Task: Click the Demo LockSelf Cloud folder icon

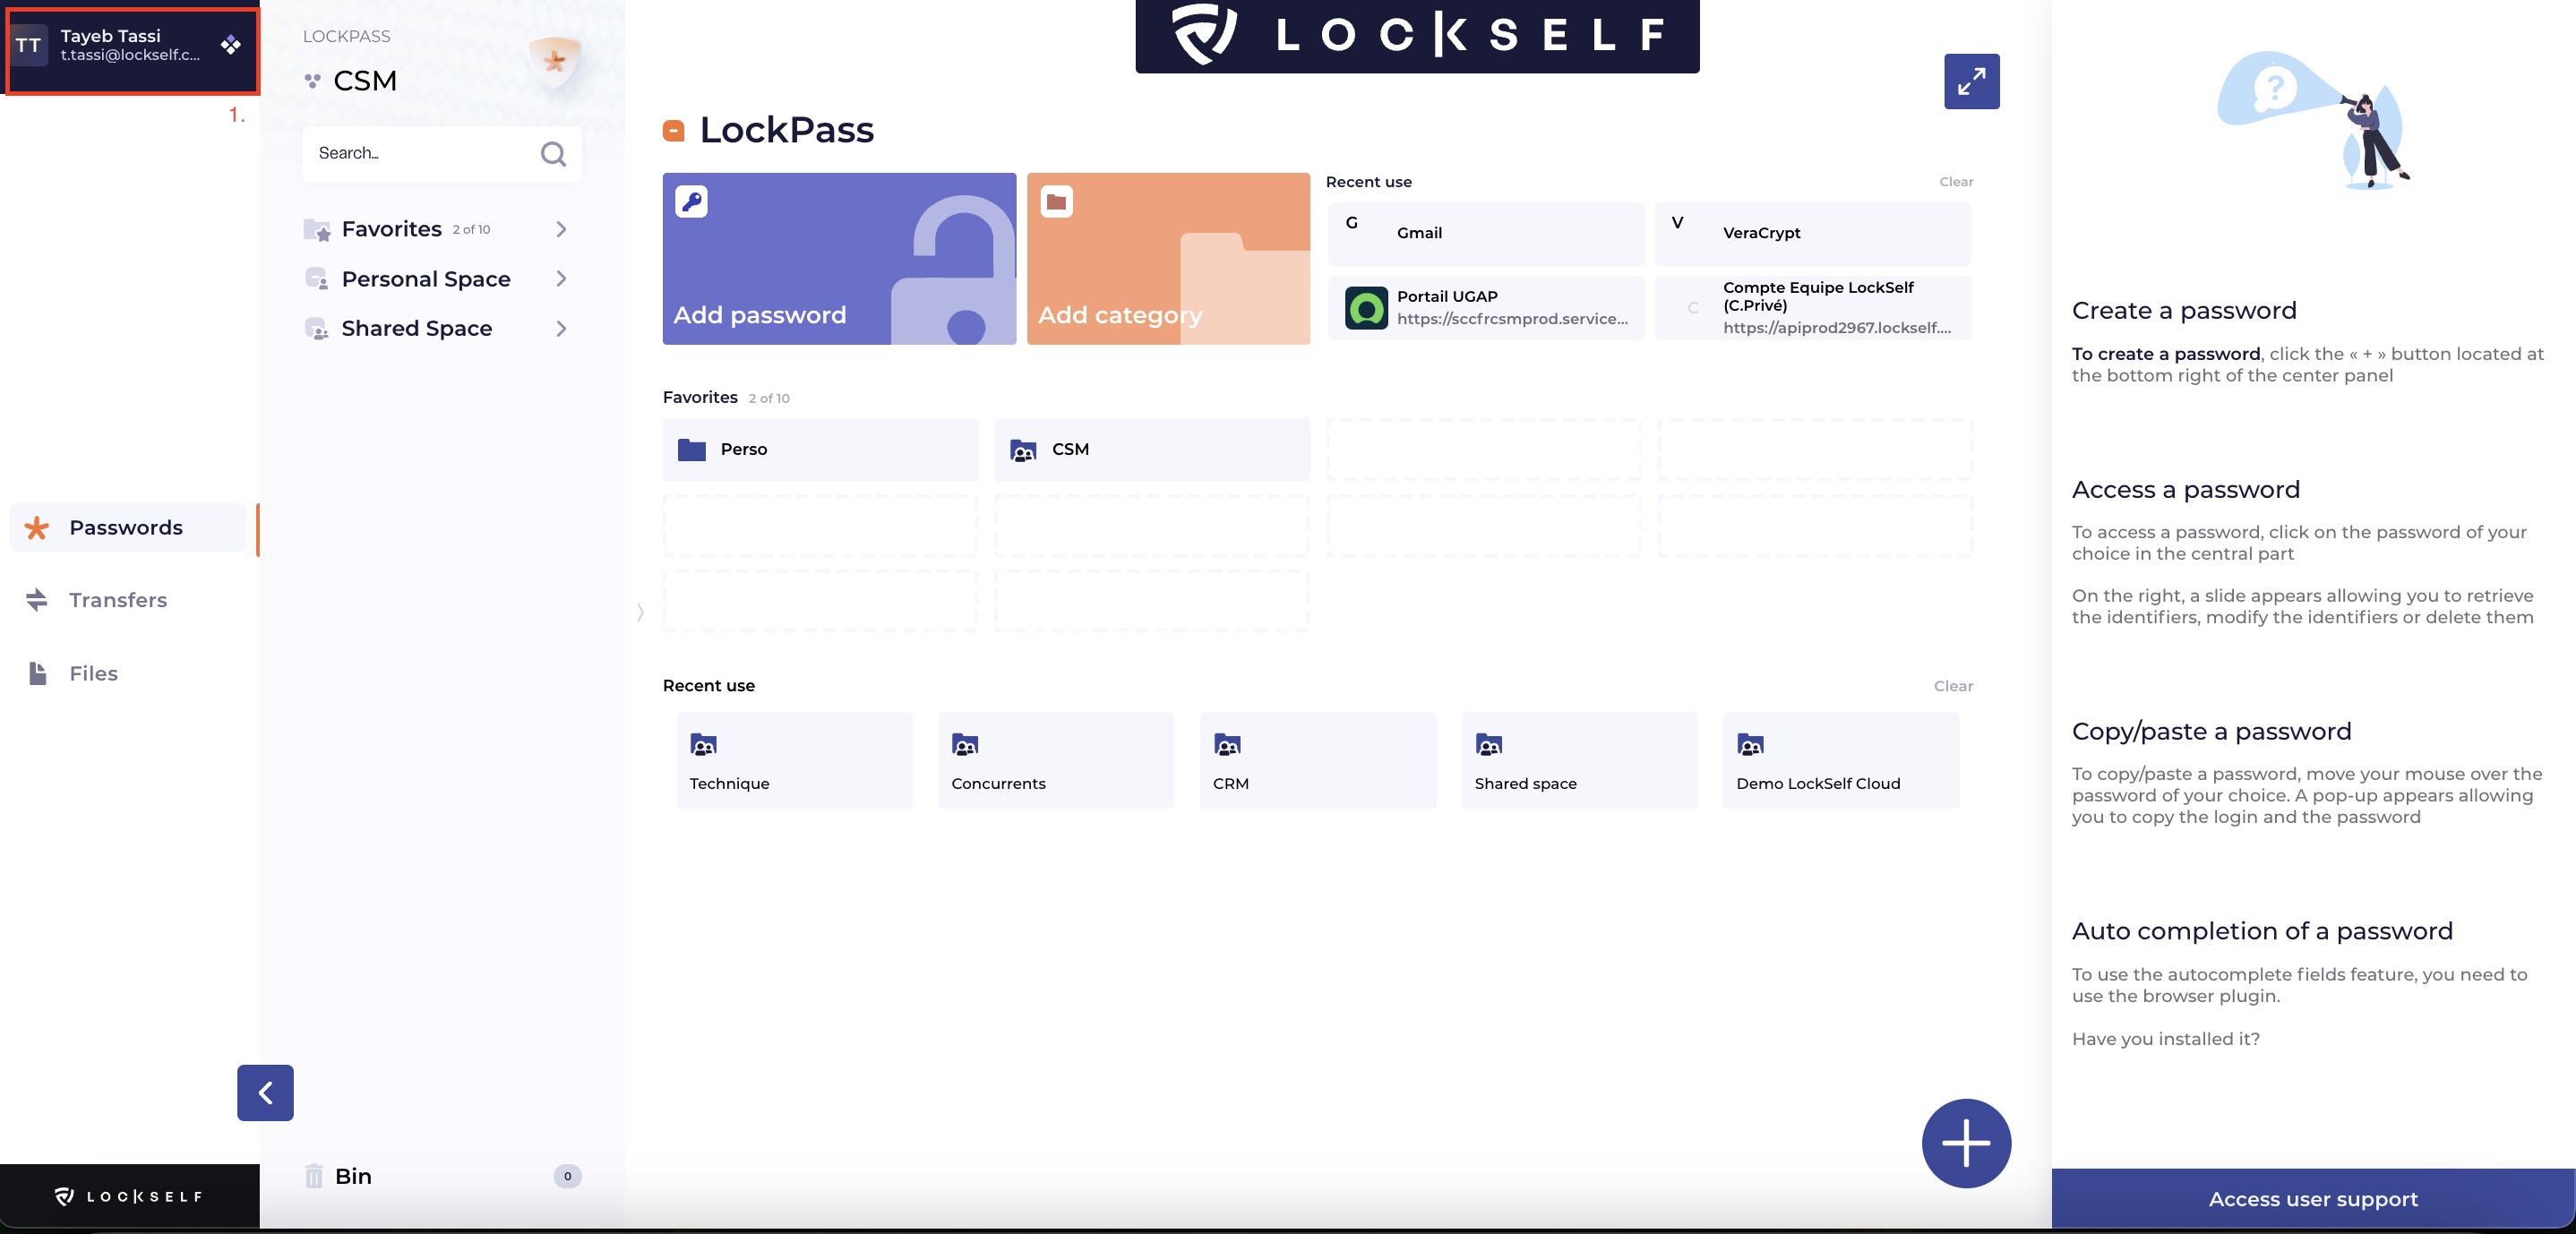Action: [1750, 745]
